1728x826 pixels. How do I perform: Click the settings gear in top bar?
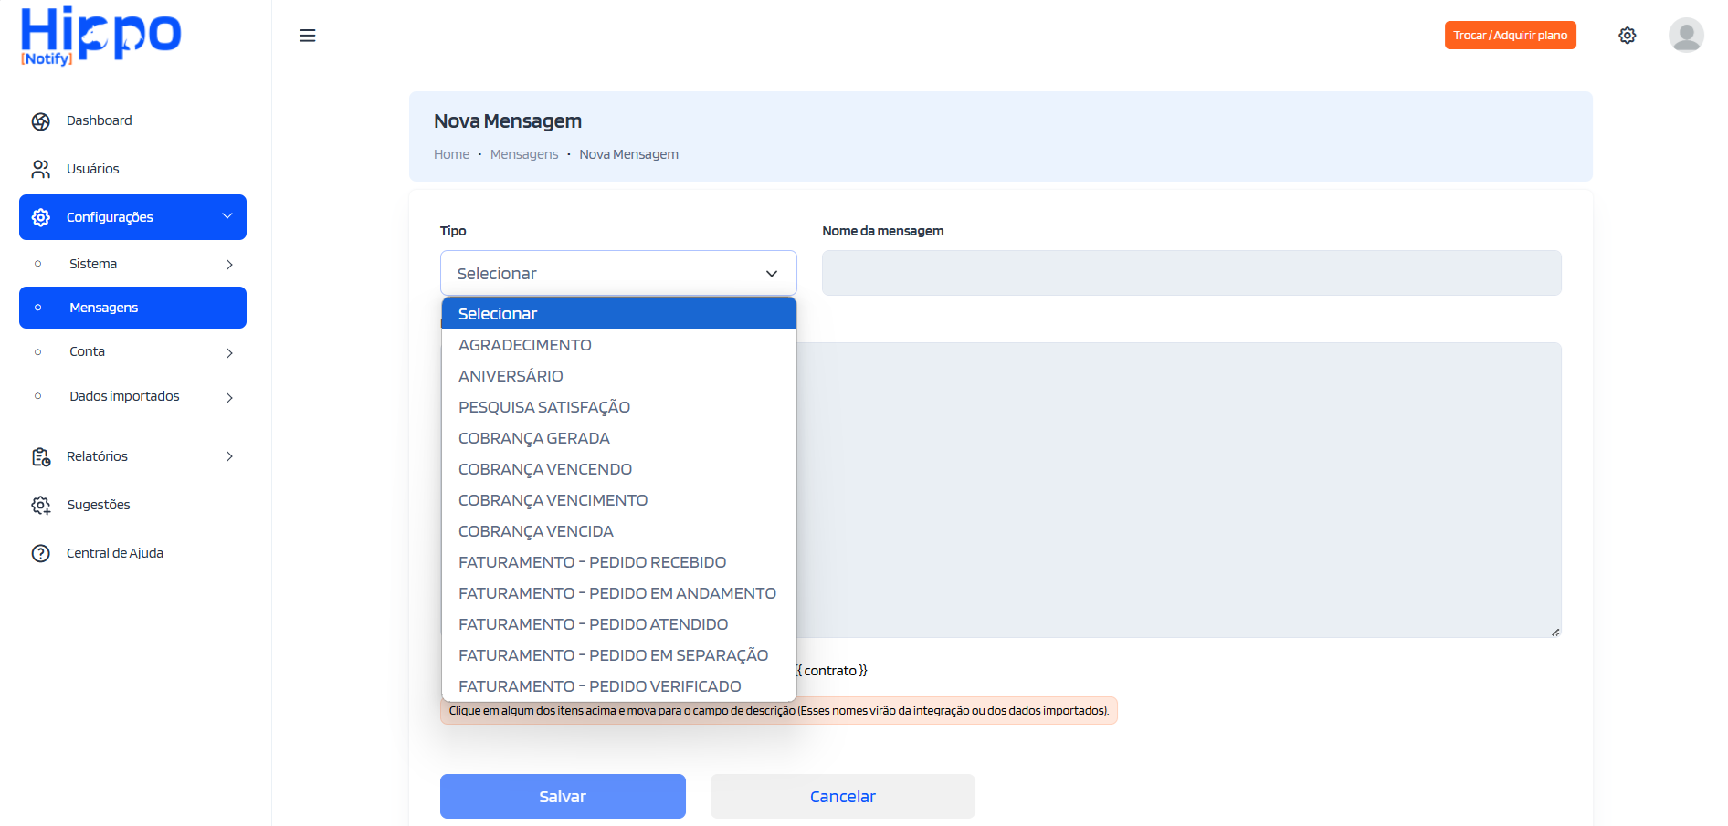click(x=1627, y=35)
